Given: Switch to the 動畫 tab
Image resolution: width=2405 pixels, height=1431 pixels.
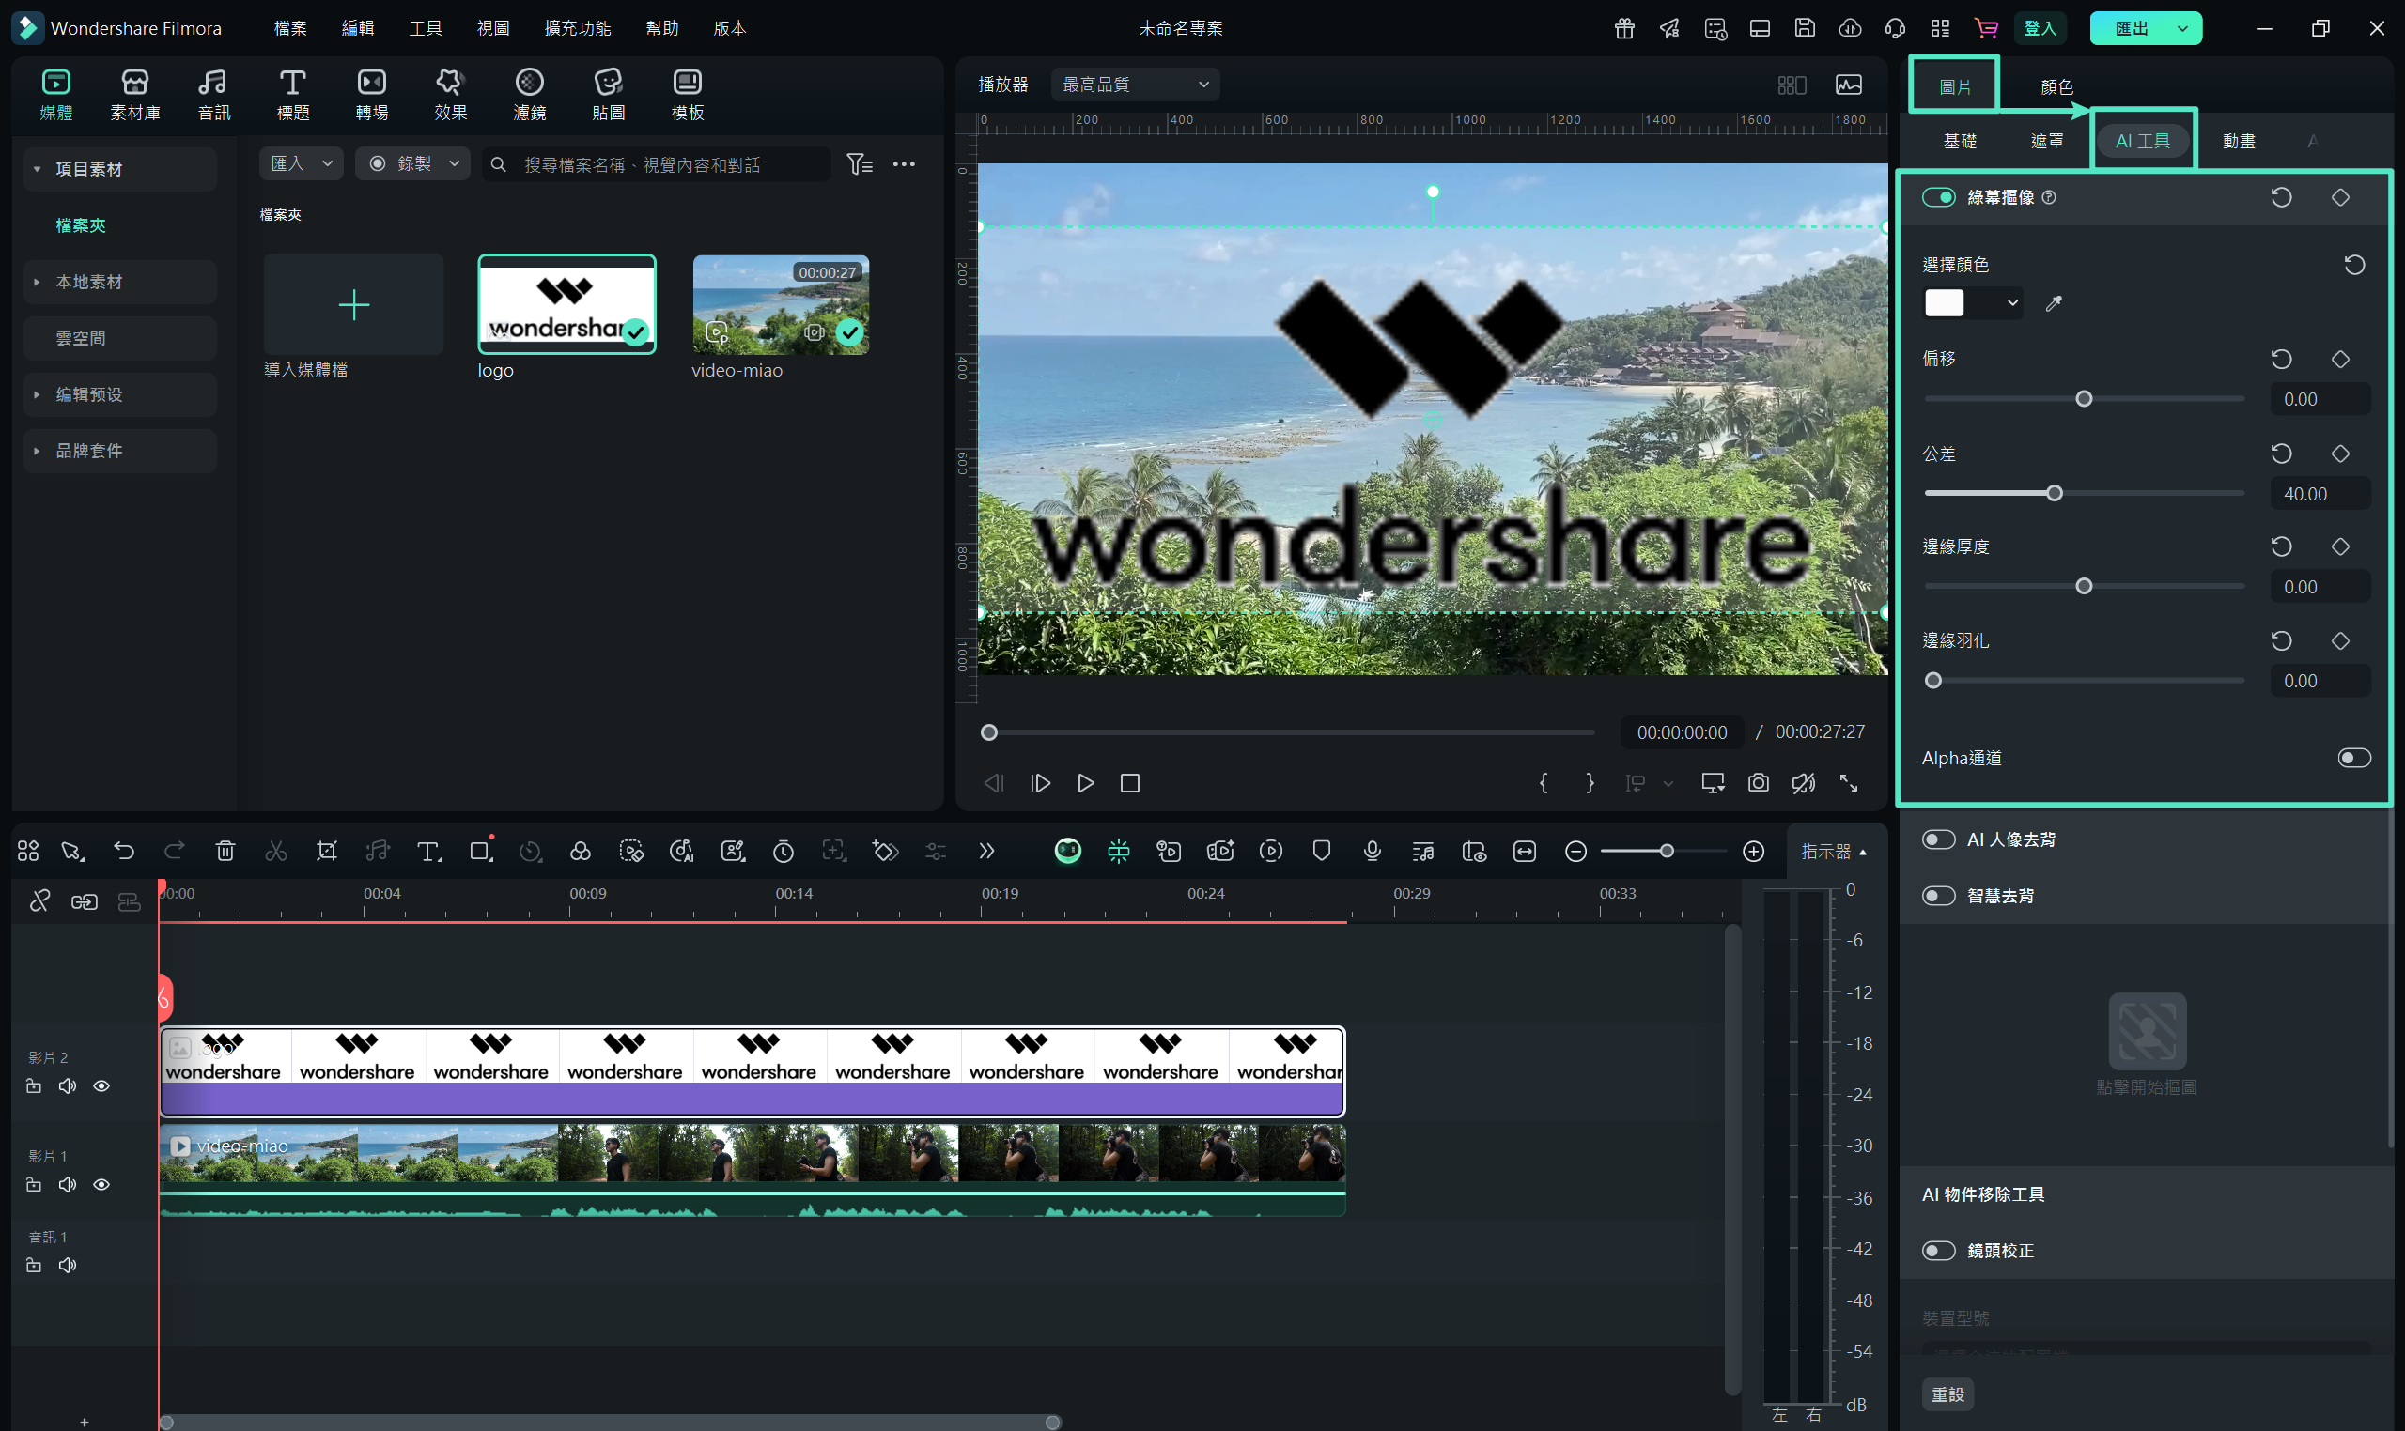Looking at the screenshot, I should click(2238, 141).
